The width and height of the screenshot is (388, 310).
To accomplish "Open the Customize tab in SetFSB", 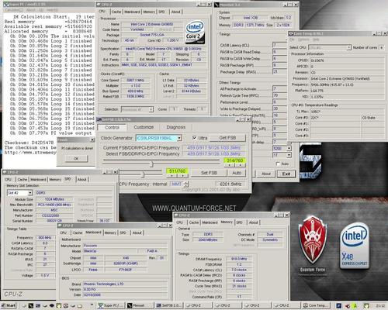I will 144,127.
